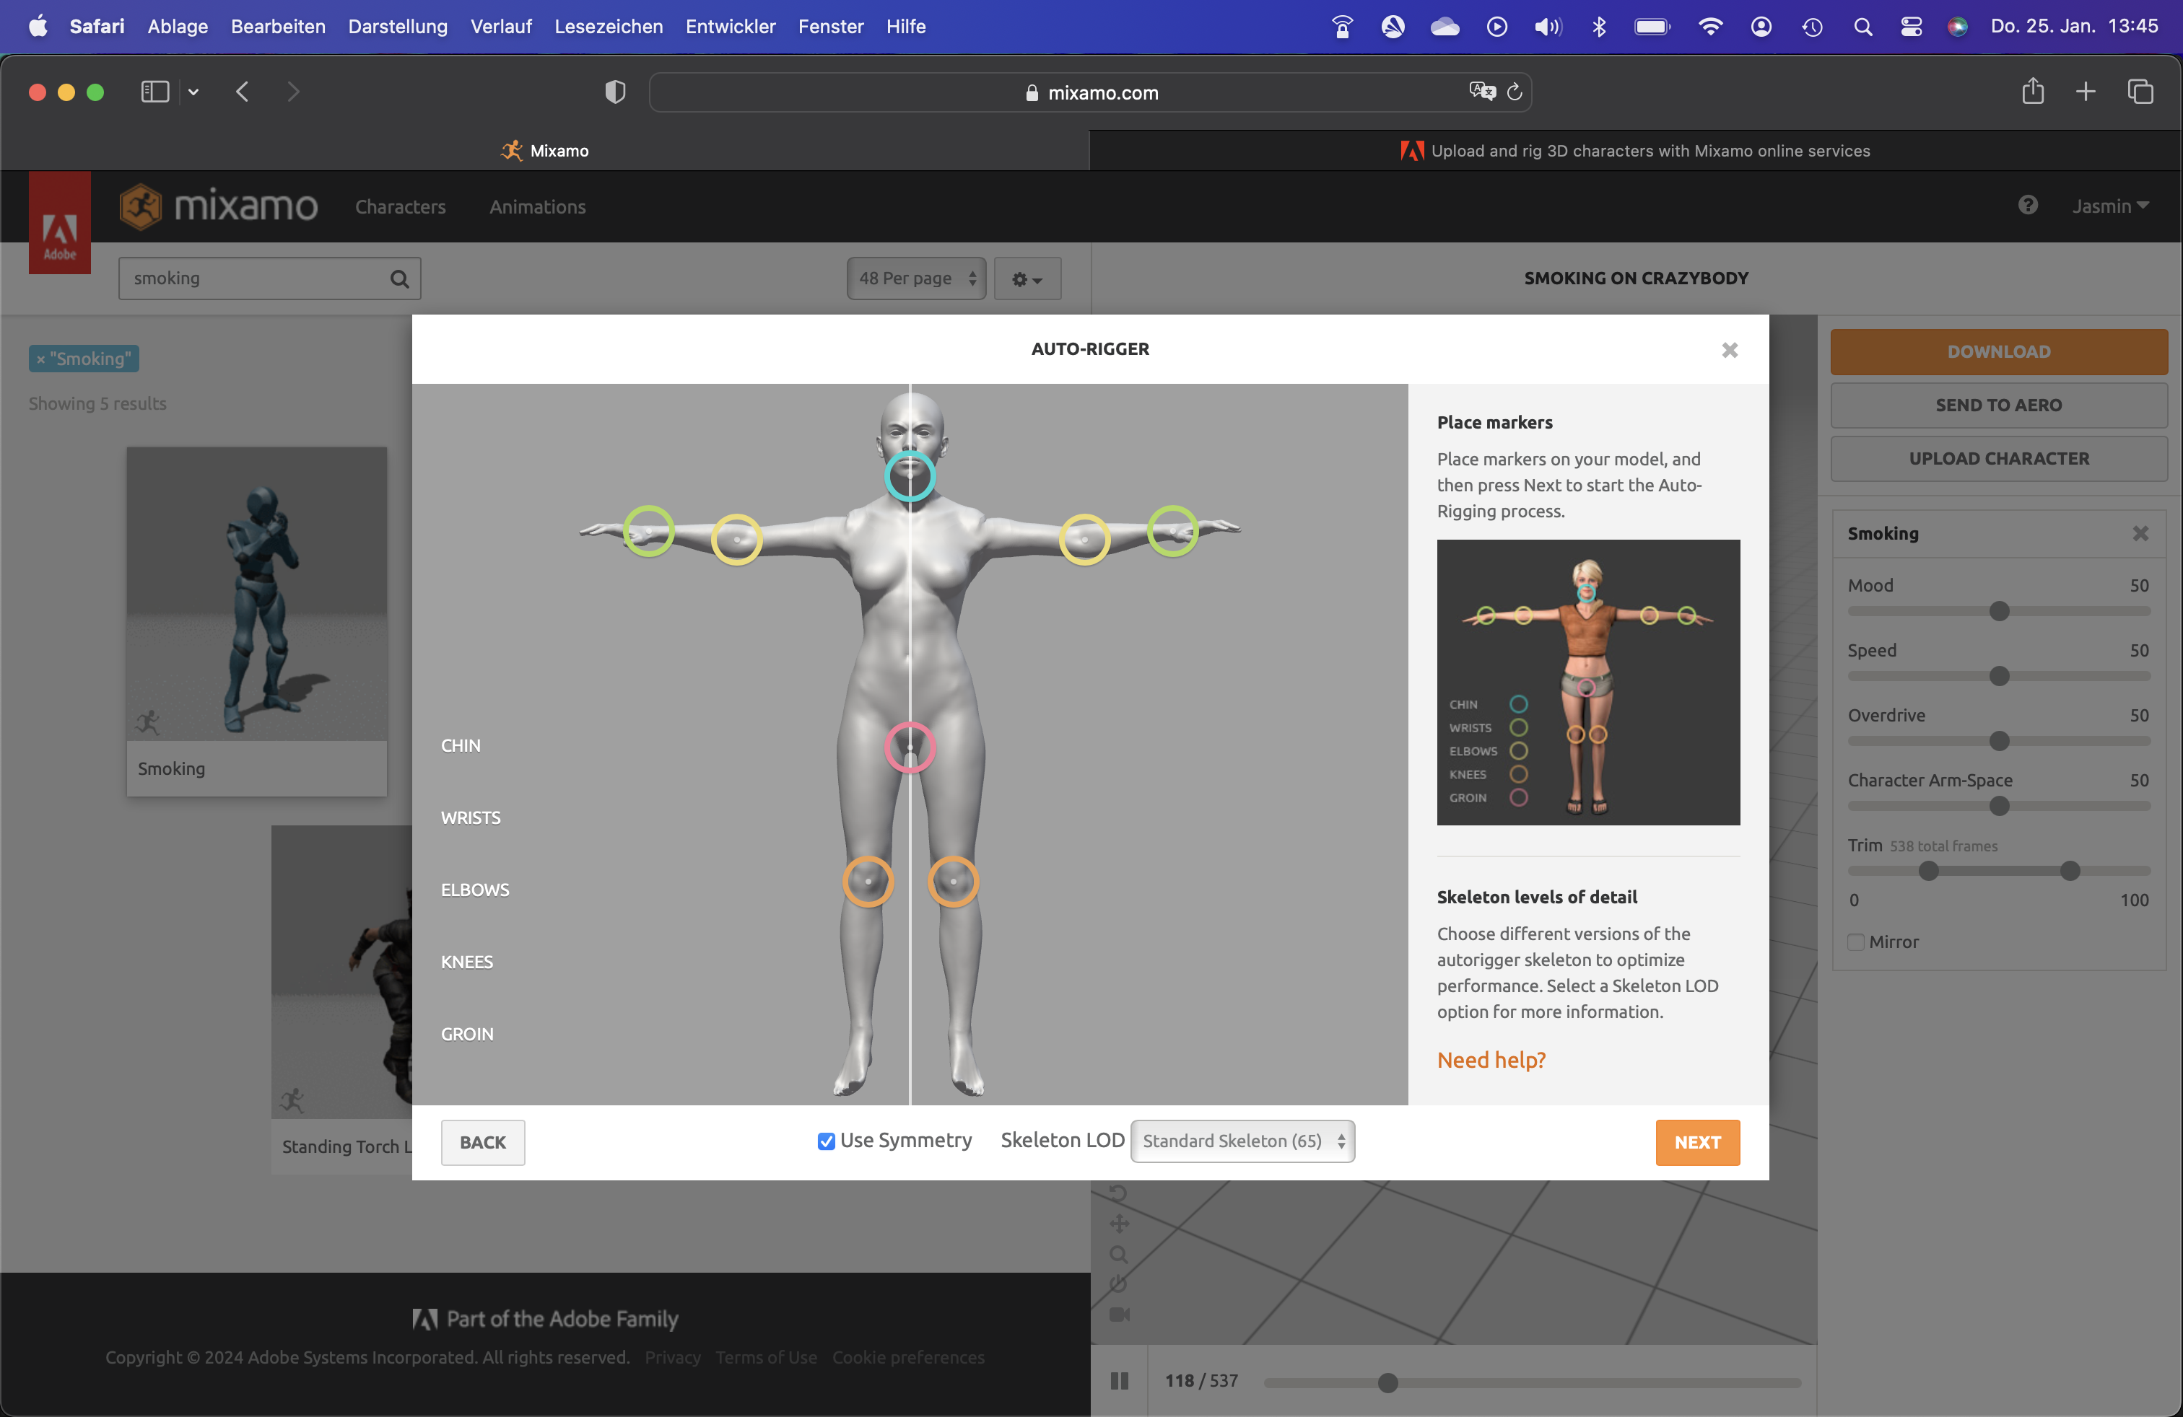2183x1417 pixels.
Task: Open the Skeleton LOD dropdown
Action: (x=1242, y=1141)
